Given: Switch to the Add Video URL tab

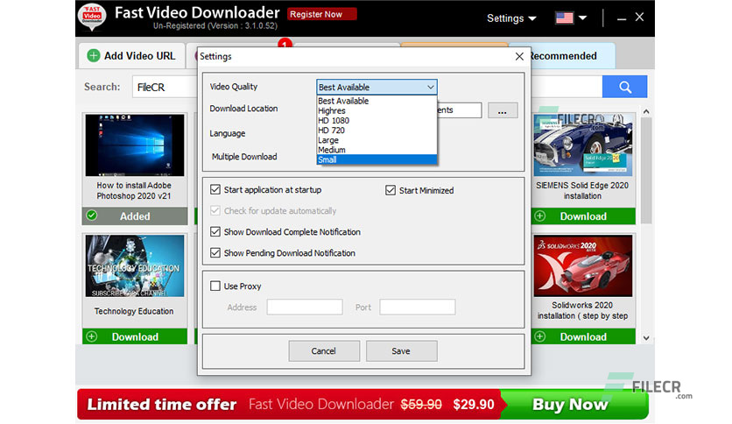Looking at the screenshot, I should (x=131, y=55).
